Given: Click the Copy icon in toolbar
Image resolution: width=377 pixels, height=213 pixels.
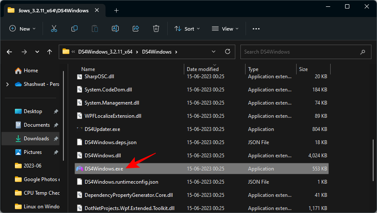Looking at the screenshot, I should point(74,29).
